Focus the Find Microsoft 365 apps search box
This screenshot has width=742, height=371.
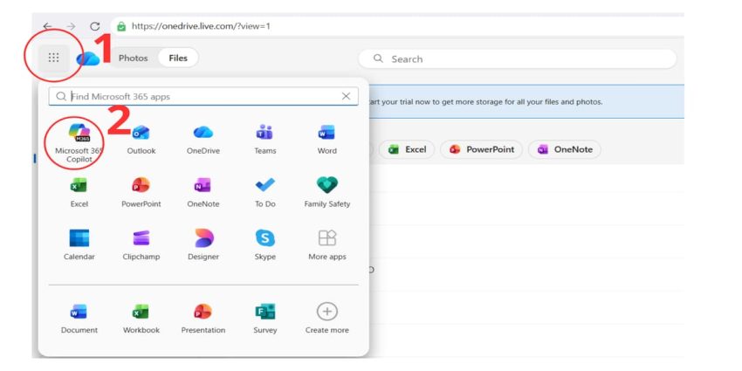click(x=203, y=96)
